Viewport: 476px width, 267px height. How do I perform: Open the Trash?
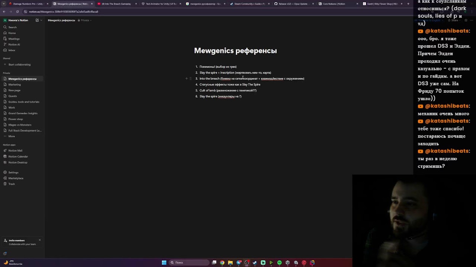point(22,184)
